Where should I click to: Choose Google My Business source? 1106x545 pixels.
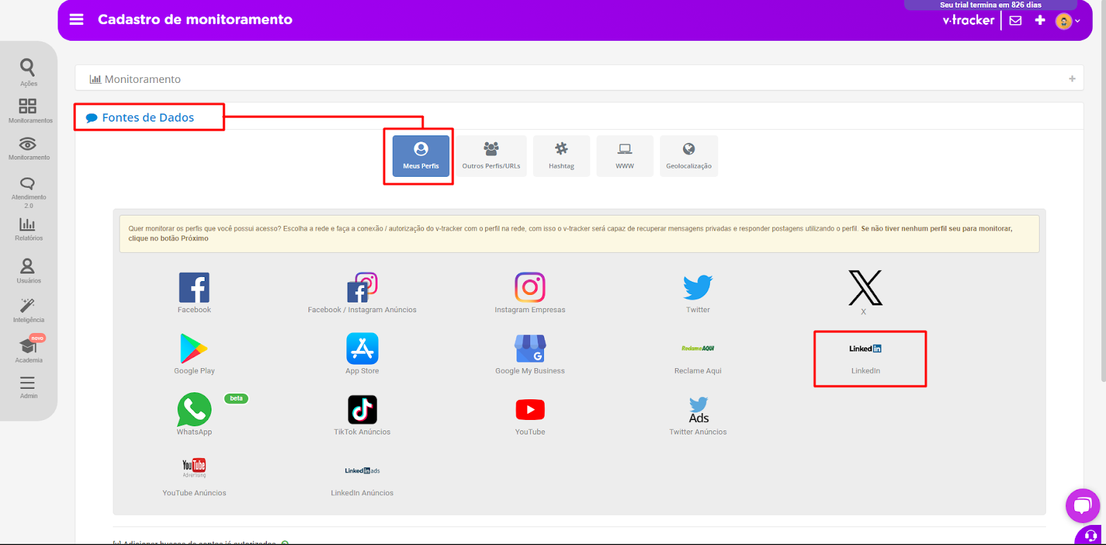pyautogui.click(x=530, y=354)
